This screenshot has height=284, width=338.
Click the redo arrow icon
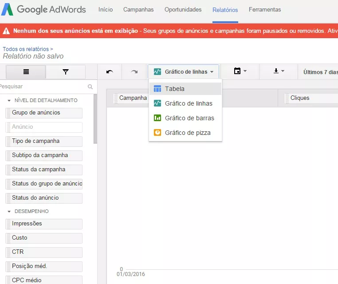[x=134, y=71]
